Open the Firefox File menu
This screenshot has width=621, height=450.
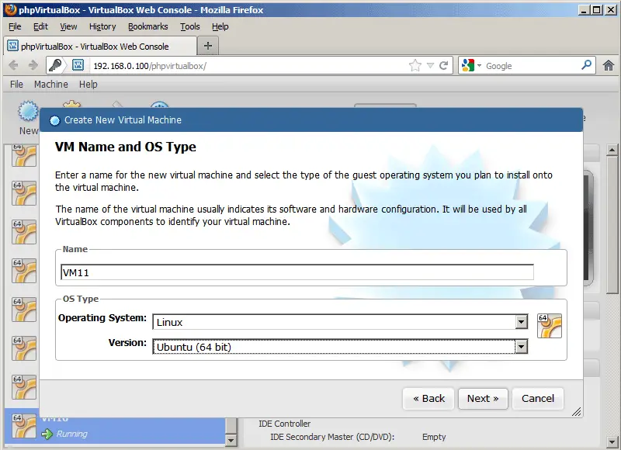click(x=15, y=26)
